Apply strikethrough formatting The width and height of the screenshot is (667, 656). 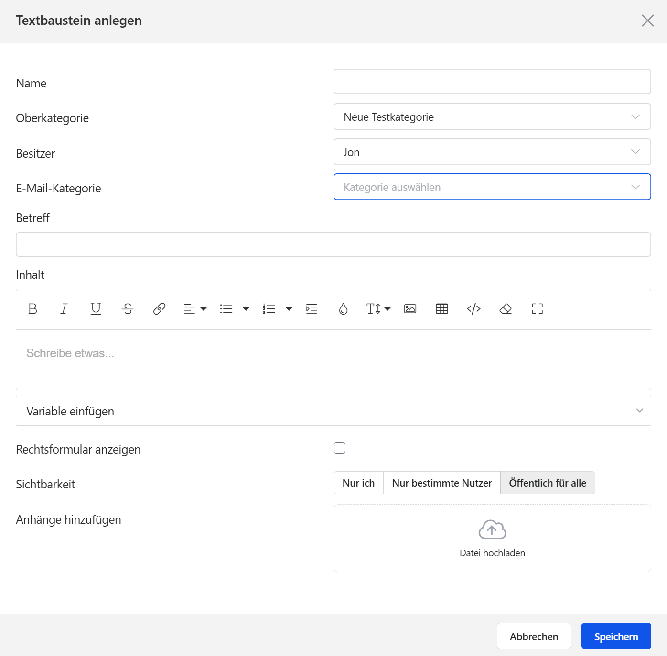(x=128, y=309)
